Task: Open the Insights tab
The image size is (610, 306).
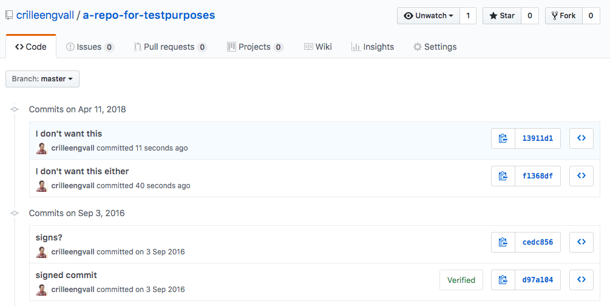Action: (x=372, y=47)
